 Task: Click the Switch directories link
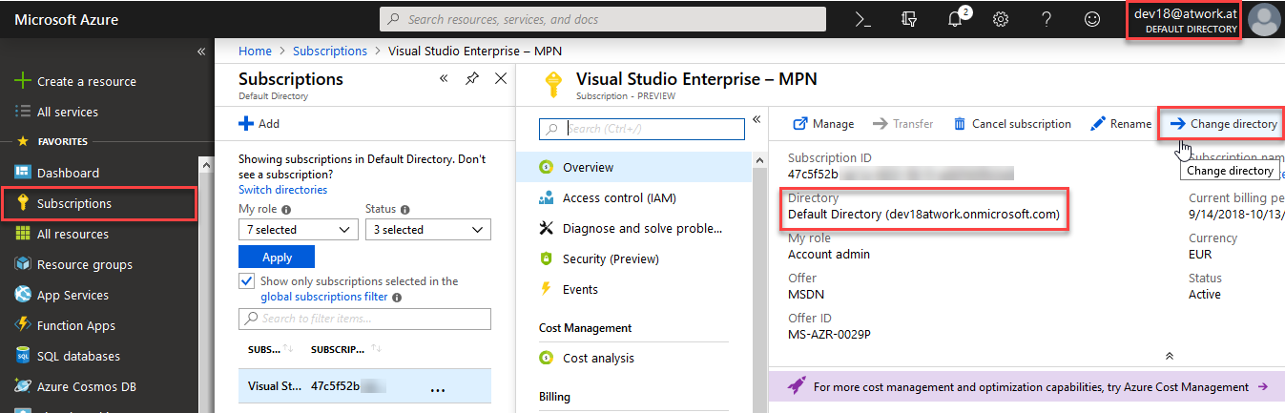tap(282, 190)
